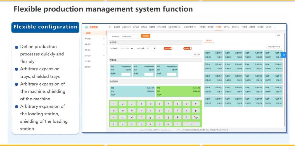Click program number field in Equipment-03 card
This screenshot has height=146, width=296.
coord(126,74)
